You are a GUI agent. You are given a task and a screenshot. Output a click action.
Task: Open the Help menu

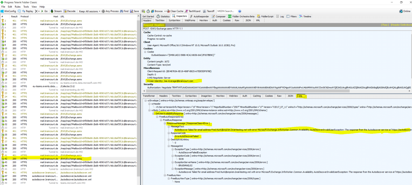(42, 6)
